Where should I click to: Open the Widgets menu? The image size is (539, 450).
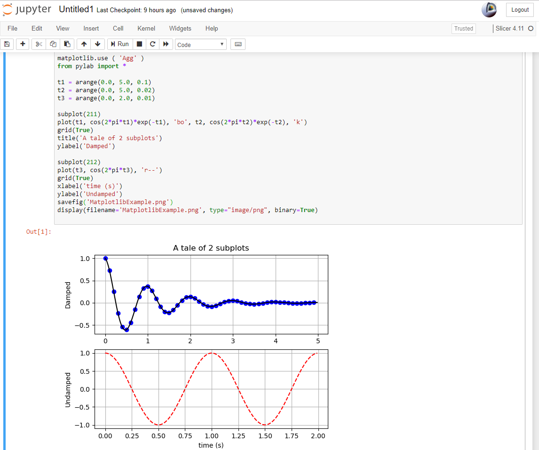(x=180, y=29)
